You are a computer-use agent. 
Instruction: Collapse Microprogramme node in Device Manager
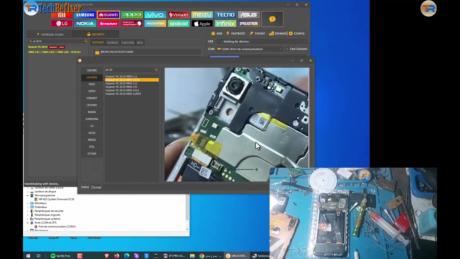tap(28, 195)
